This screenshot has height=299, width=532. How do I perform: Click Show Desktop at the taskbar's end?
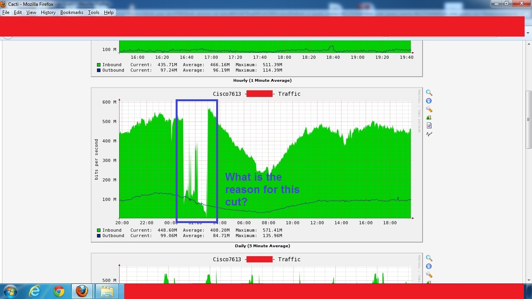529,291
